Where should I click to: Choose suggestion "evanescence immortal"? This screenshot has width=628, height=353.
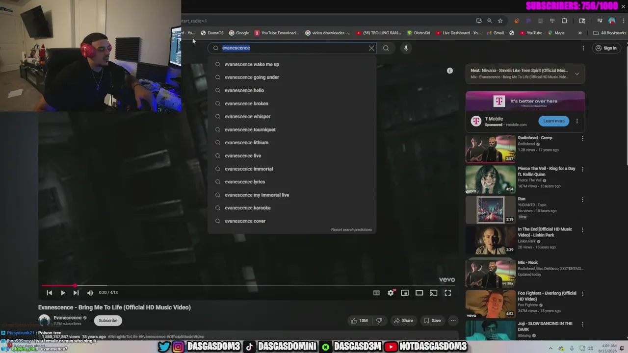(x=292, y=169)
